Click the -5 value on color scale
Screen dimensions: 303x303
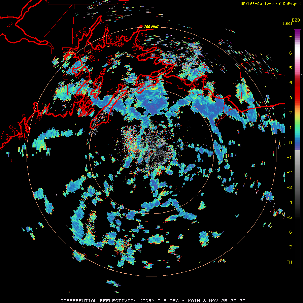click(x=289, y=217)
